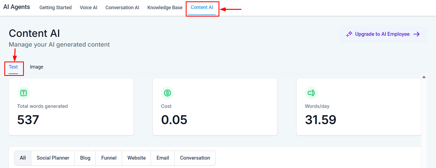Show only Blog content
The width and height of the screenshot is (436, 168).
85,158
